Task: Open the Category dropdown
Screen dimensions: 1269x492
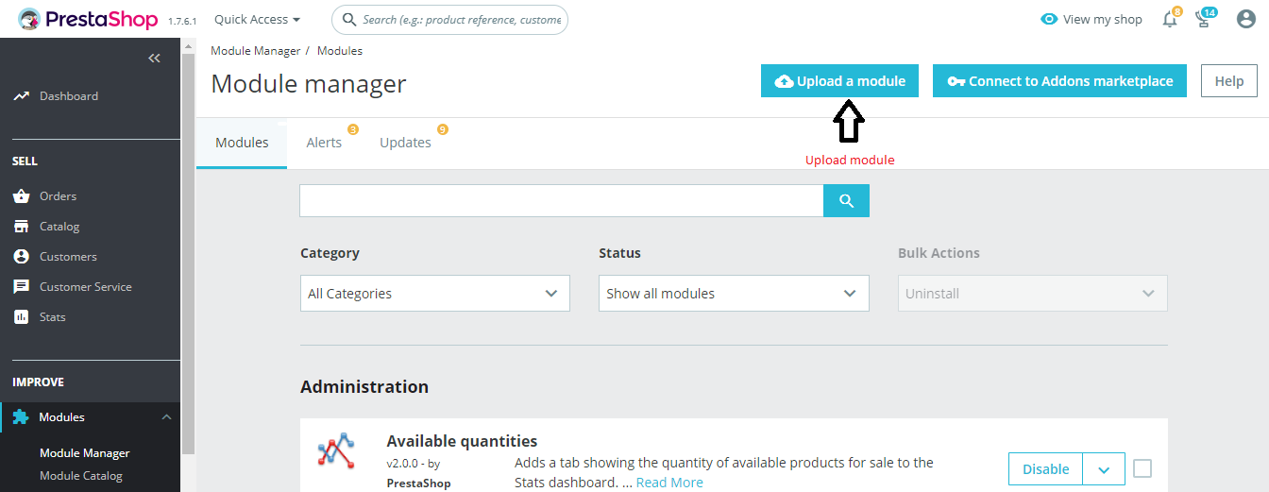Action: (x=434, y=294)
